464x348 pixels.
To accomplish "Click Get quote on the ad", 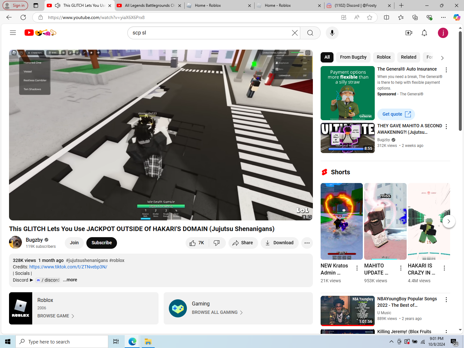I will [x=396, y=114].
